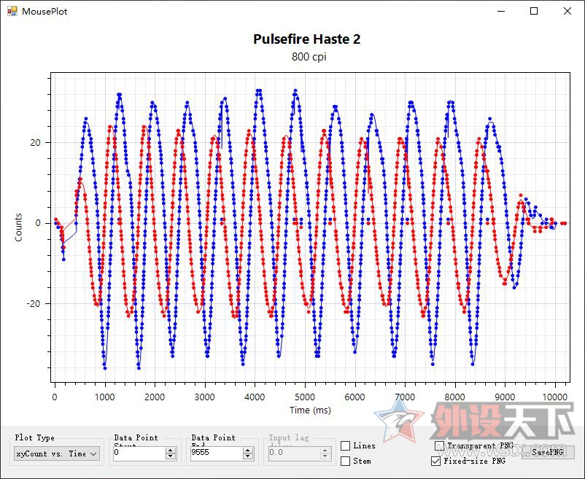Click the "Counts" y-axis label
Viewport: 585px width, 479px height.
click(x=18, y=227)
